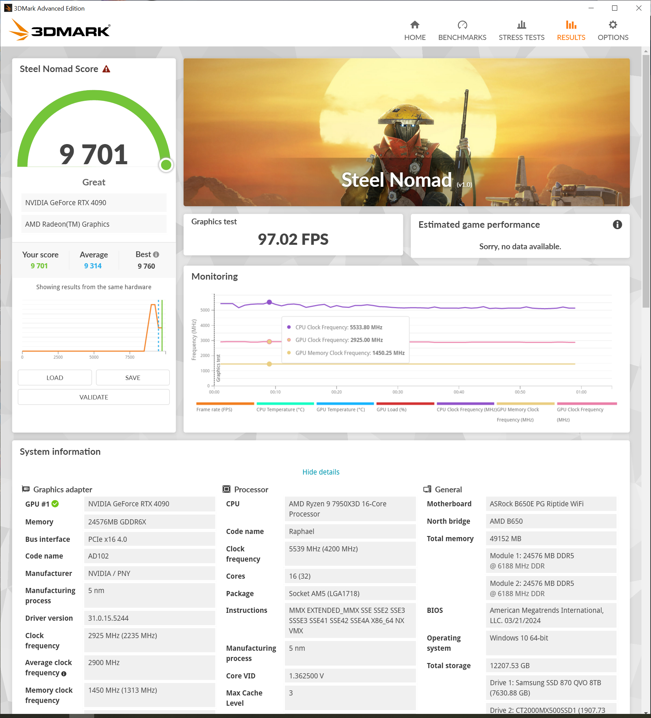The height and width of the screenshot is (718, 651).
Task: Click the ASRock B650E PG Riptide WiFi value
Action: [551, 504]
